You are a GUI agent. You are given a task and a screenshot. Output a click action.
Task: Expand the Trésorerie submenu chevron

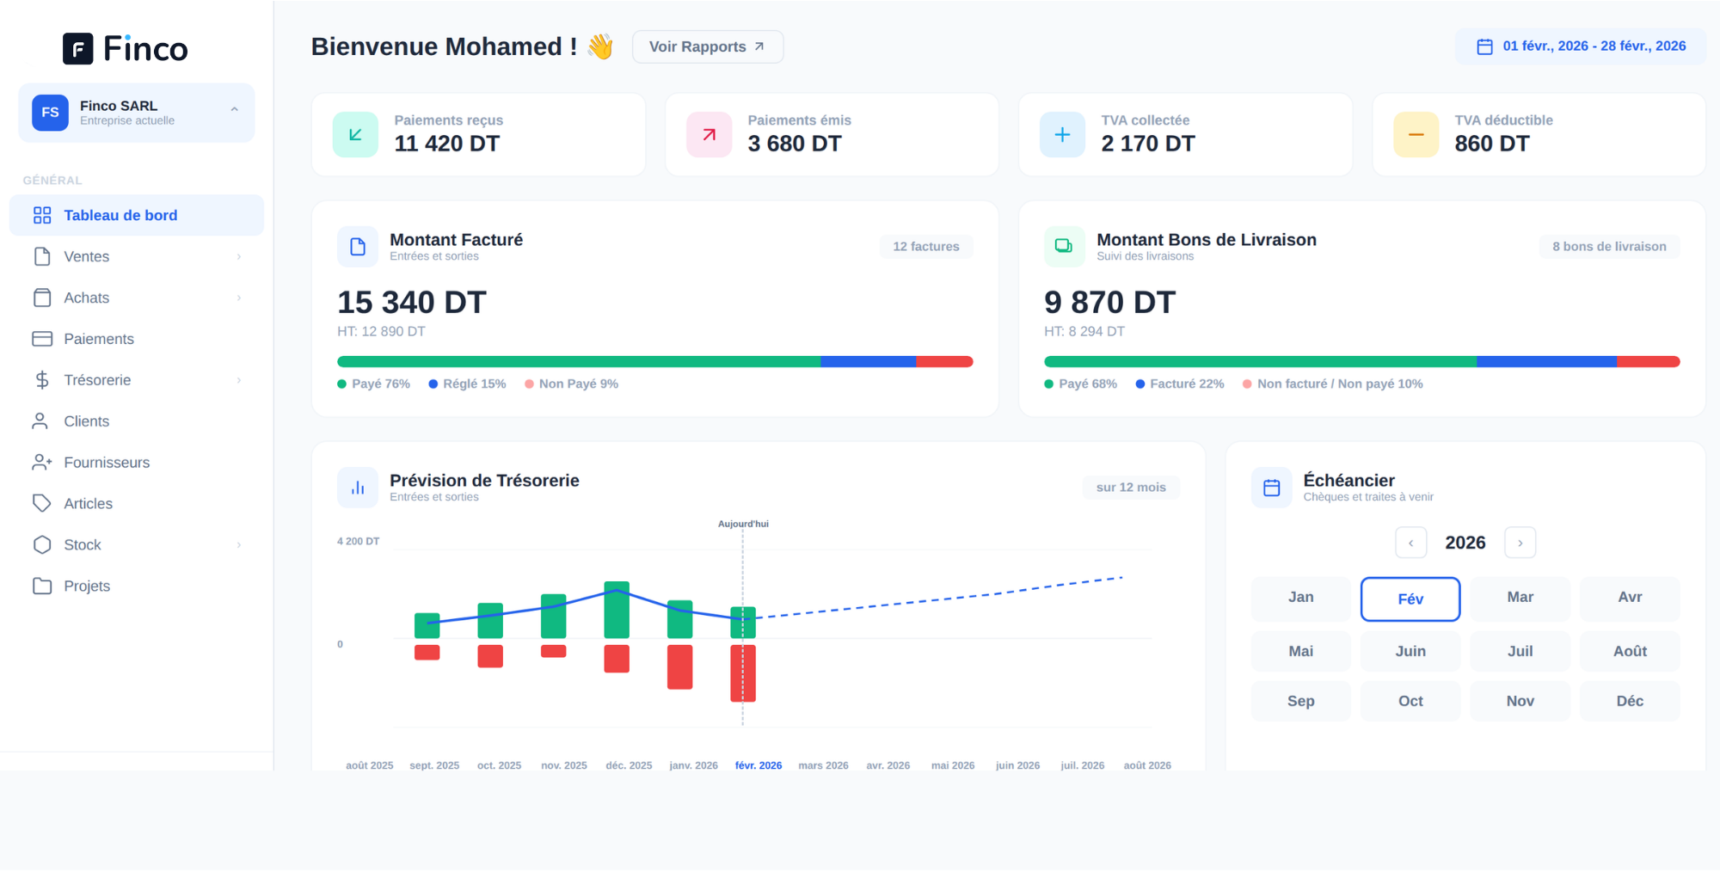point(239,380)
